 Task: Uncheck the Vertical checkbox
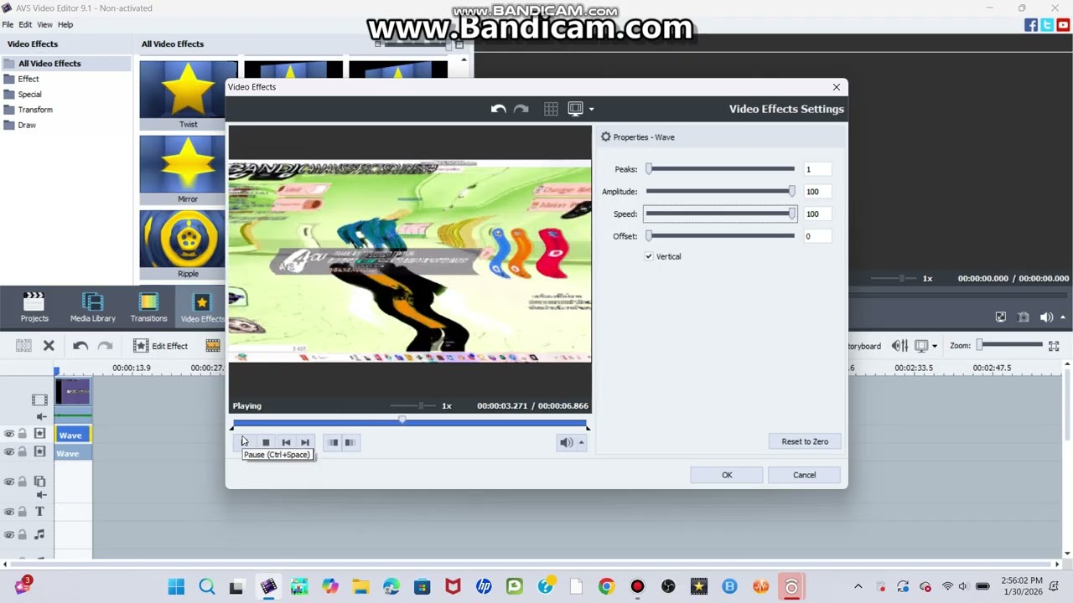click(x=649, y=256)
